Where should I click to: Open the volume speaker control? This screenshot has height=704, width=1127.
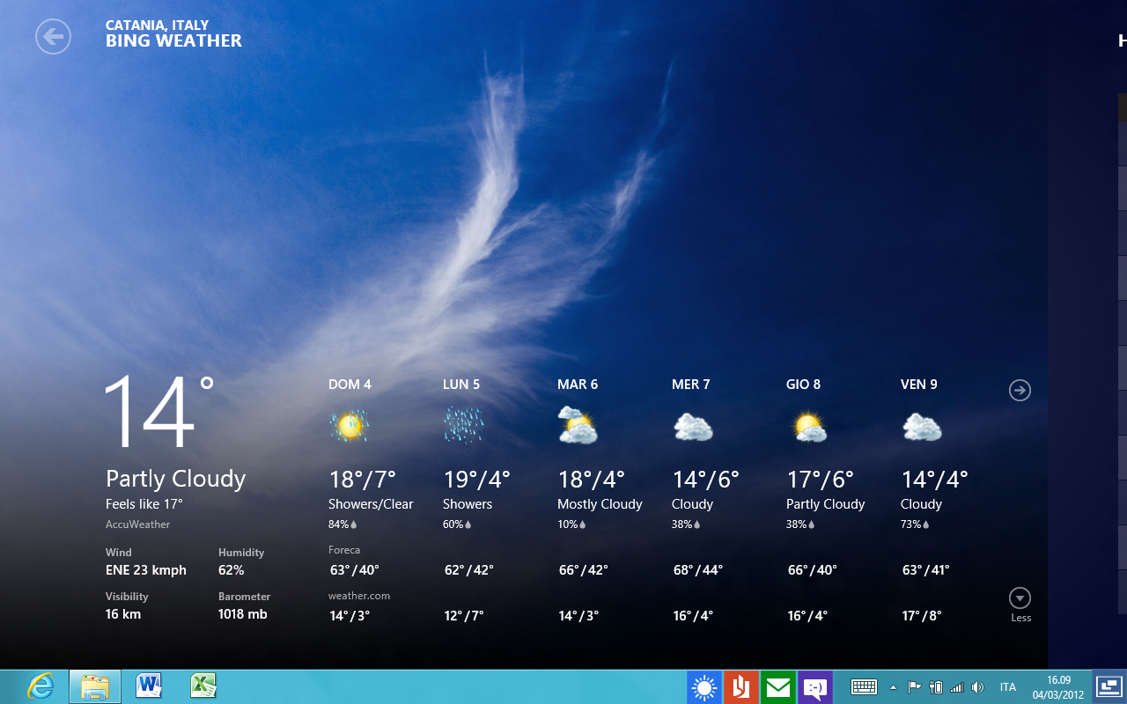[x=977, y=686]
